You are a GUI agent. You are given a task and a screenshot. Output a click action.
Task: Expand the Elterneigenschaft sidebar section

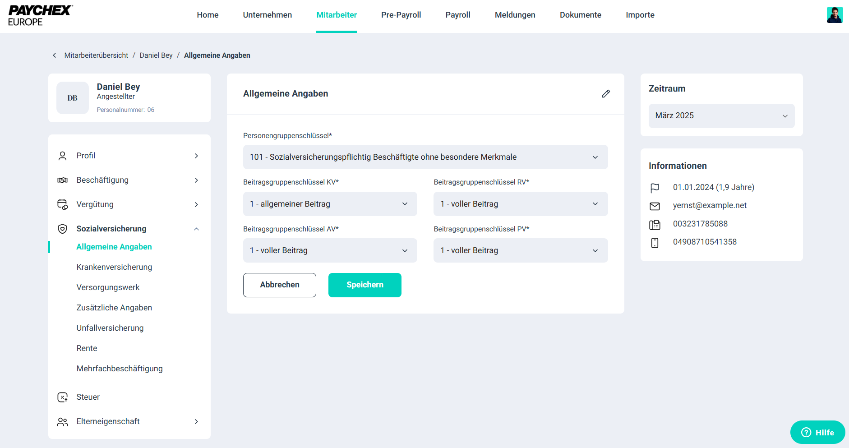[196, 422]
